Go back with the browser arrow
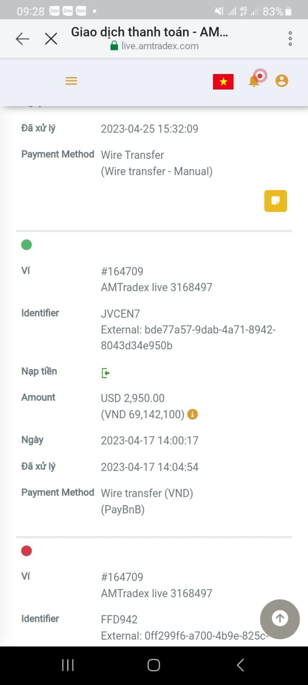The image size is (308, 685). coord(22,39)
